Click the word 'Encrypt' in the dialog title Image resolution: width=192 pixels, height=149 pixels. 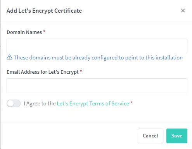click(x=43, y=11)
